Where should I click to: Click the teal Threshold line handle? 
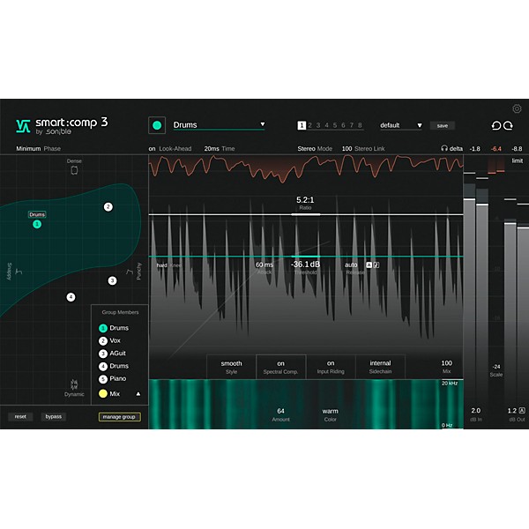(x=305, y=257)
